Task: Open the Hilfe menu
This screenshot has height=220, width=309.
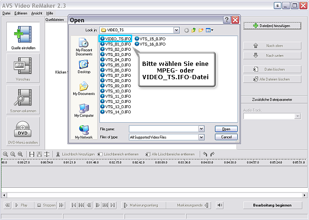Action: 49,13
